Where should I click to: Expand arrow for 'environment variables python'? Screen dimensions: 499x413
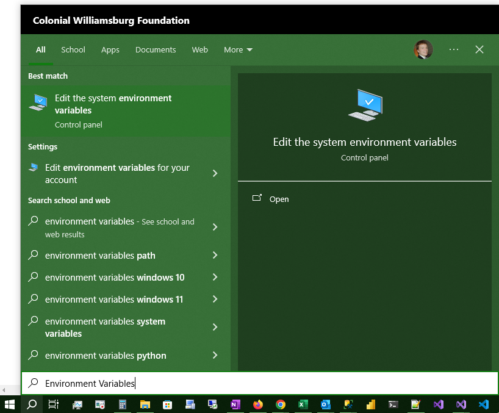[215, 355]
